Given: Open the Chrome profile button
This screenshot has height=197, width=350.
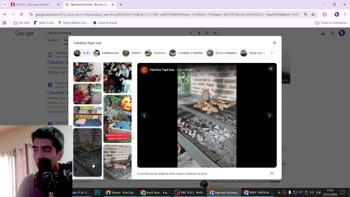Looking at the screenshot, I should click(337, 15).
